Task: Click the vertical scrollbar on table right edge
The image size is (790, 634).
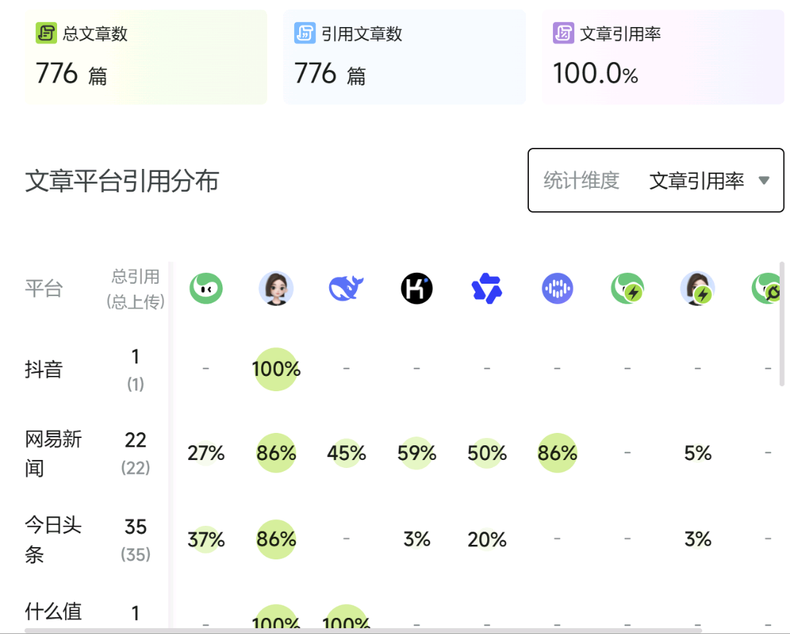Action: click(x=782, y=323)
